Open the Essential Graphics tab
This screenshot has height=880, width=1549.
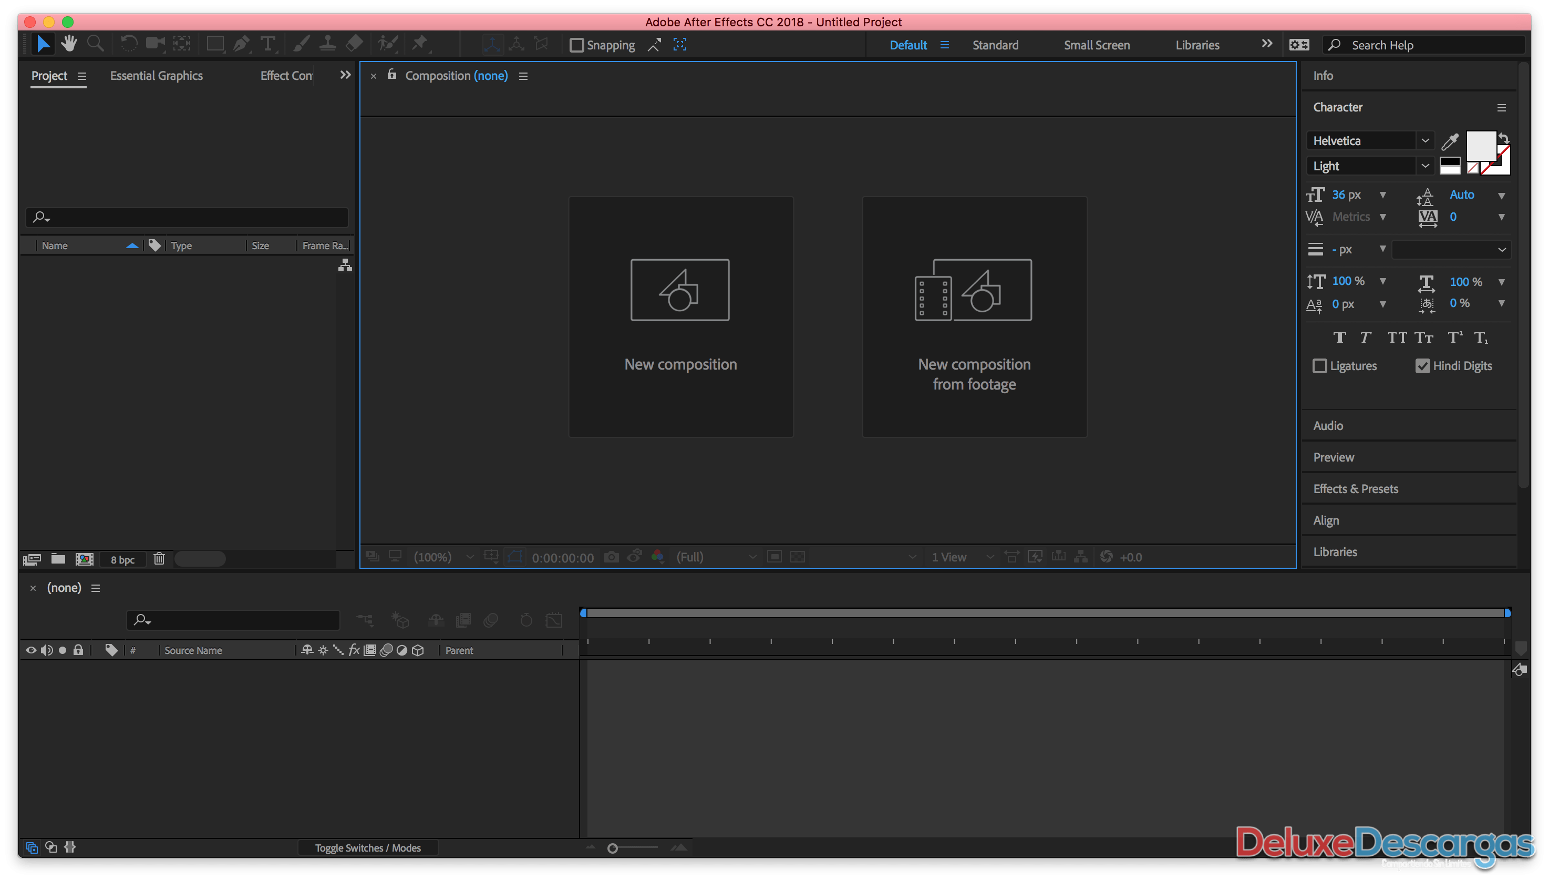point(157,76)
